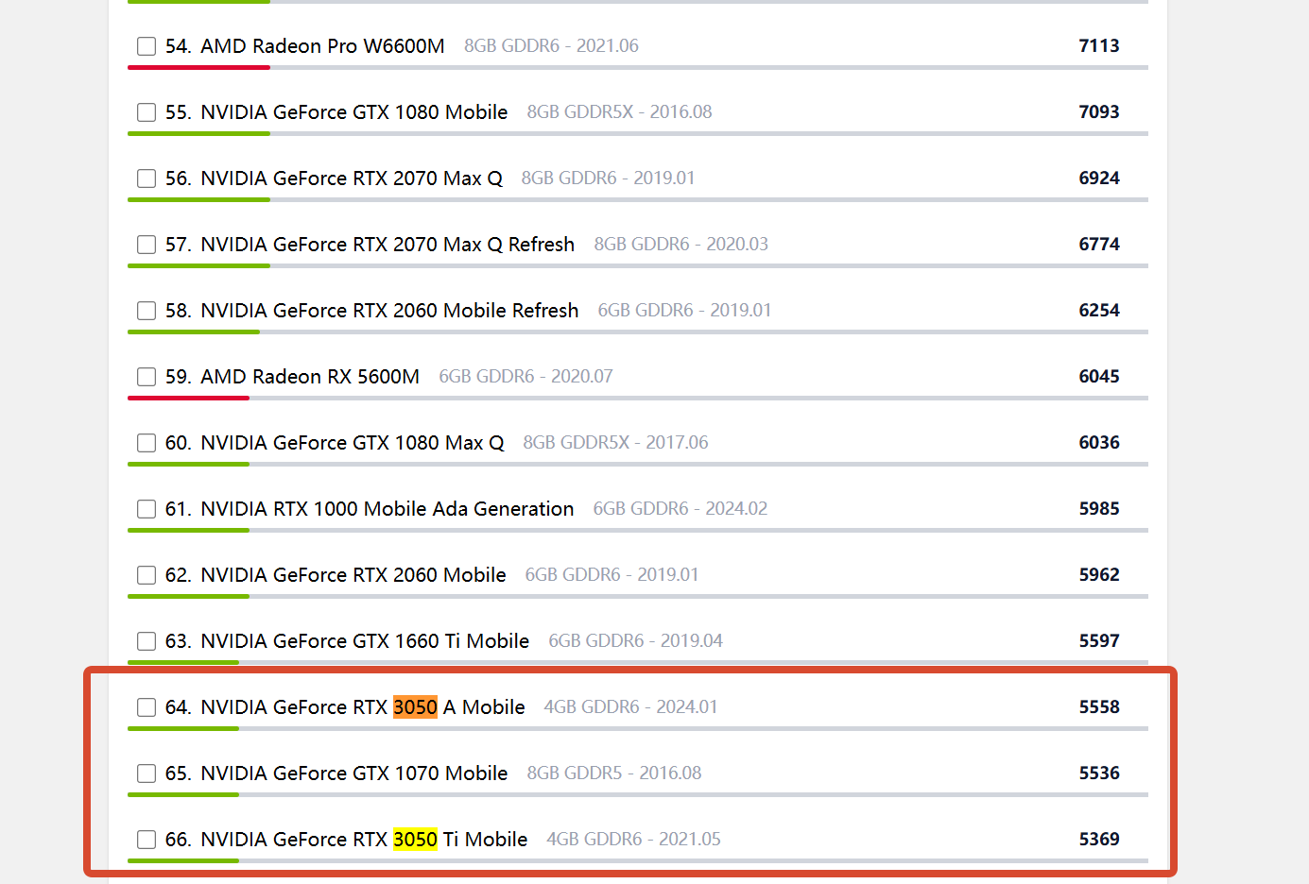Check the GTX 1080 Max Q checkbox

point(146,443)
